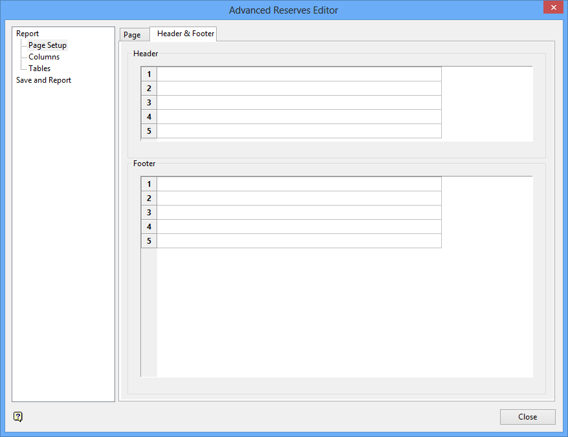This screenshot has width=568, height=437.
Task: Click Footer line 5 text field
Action: 300,240
